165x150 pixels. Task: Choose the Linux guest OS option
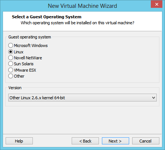[10, 52]
